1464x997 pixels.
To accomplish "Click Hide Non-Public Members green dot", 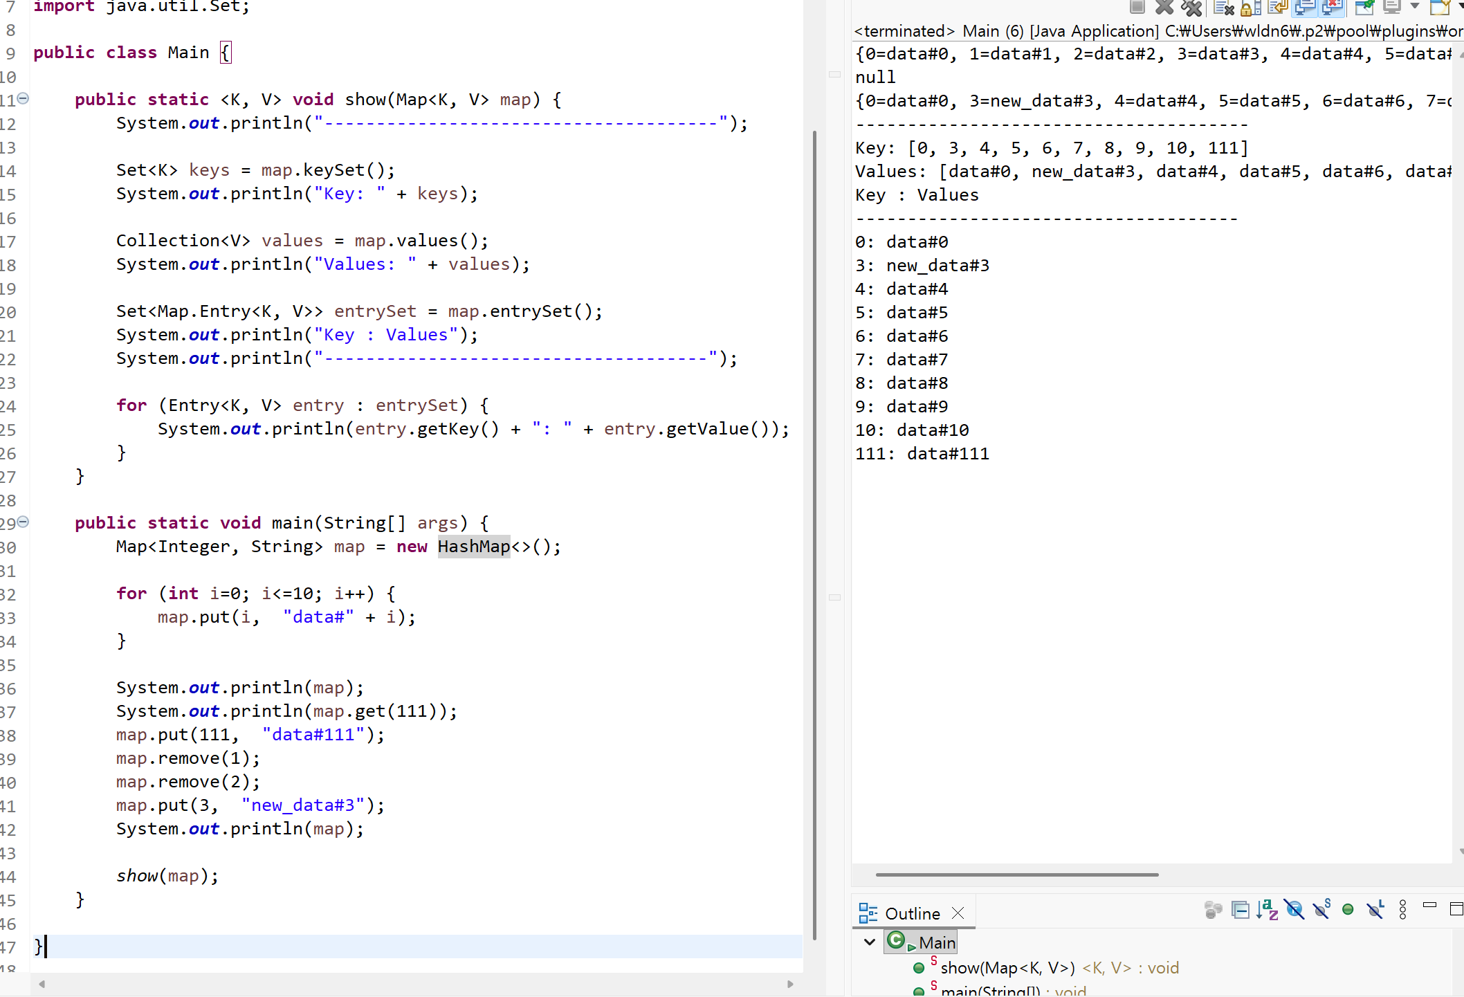I will click(x=1348, y=910).
